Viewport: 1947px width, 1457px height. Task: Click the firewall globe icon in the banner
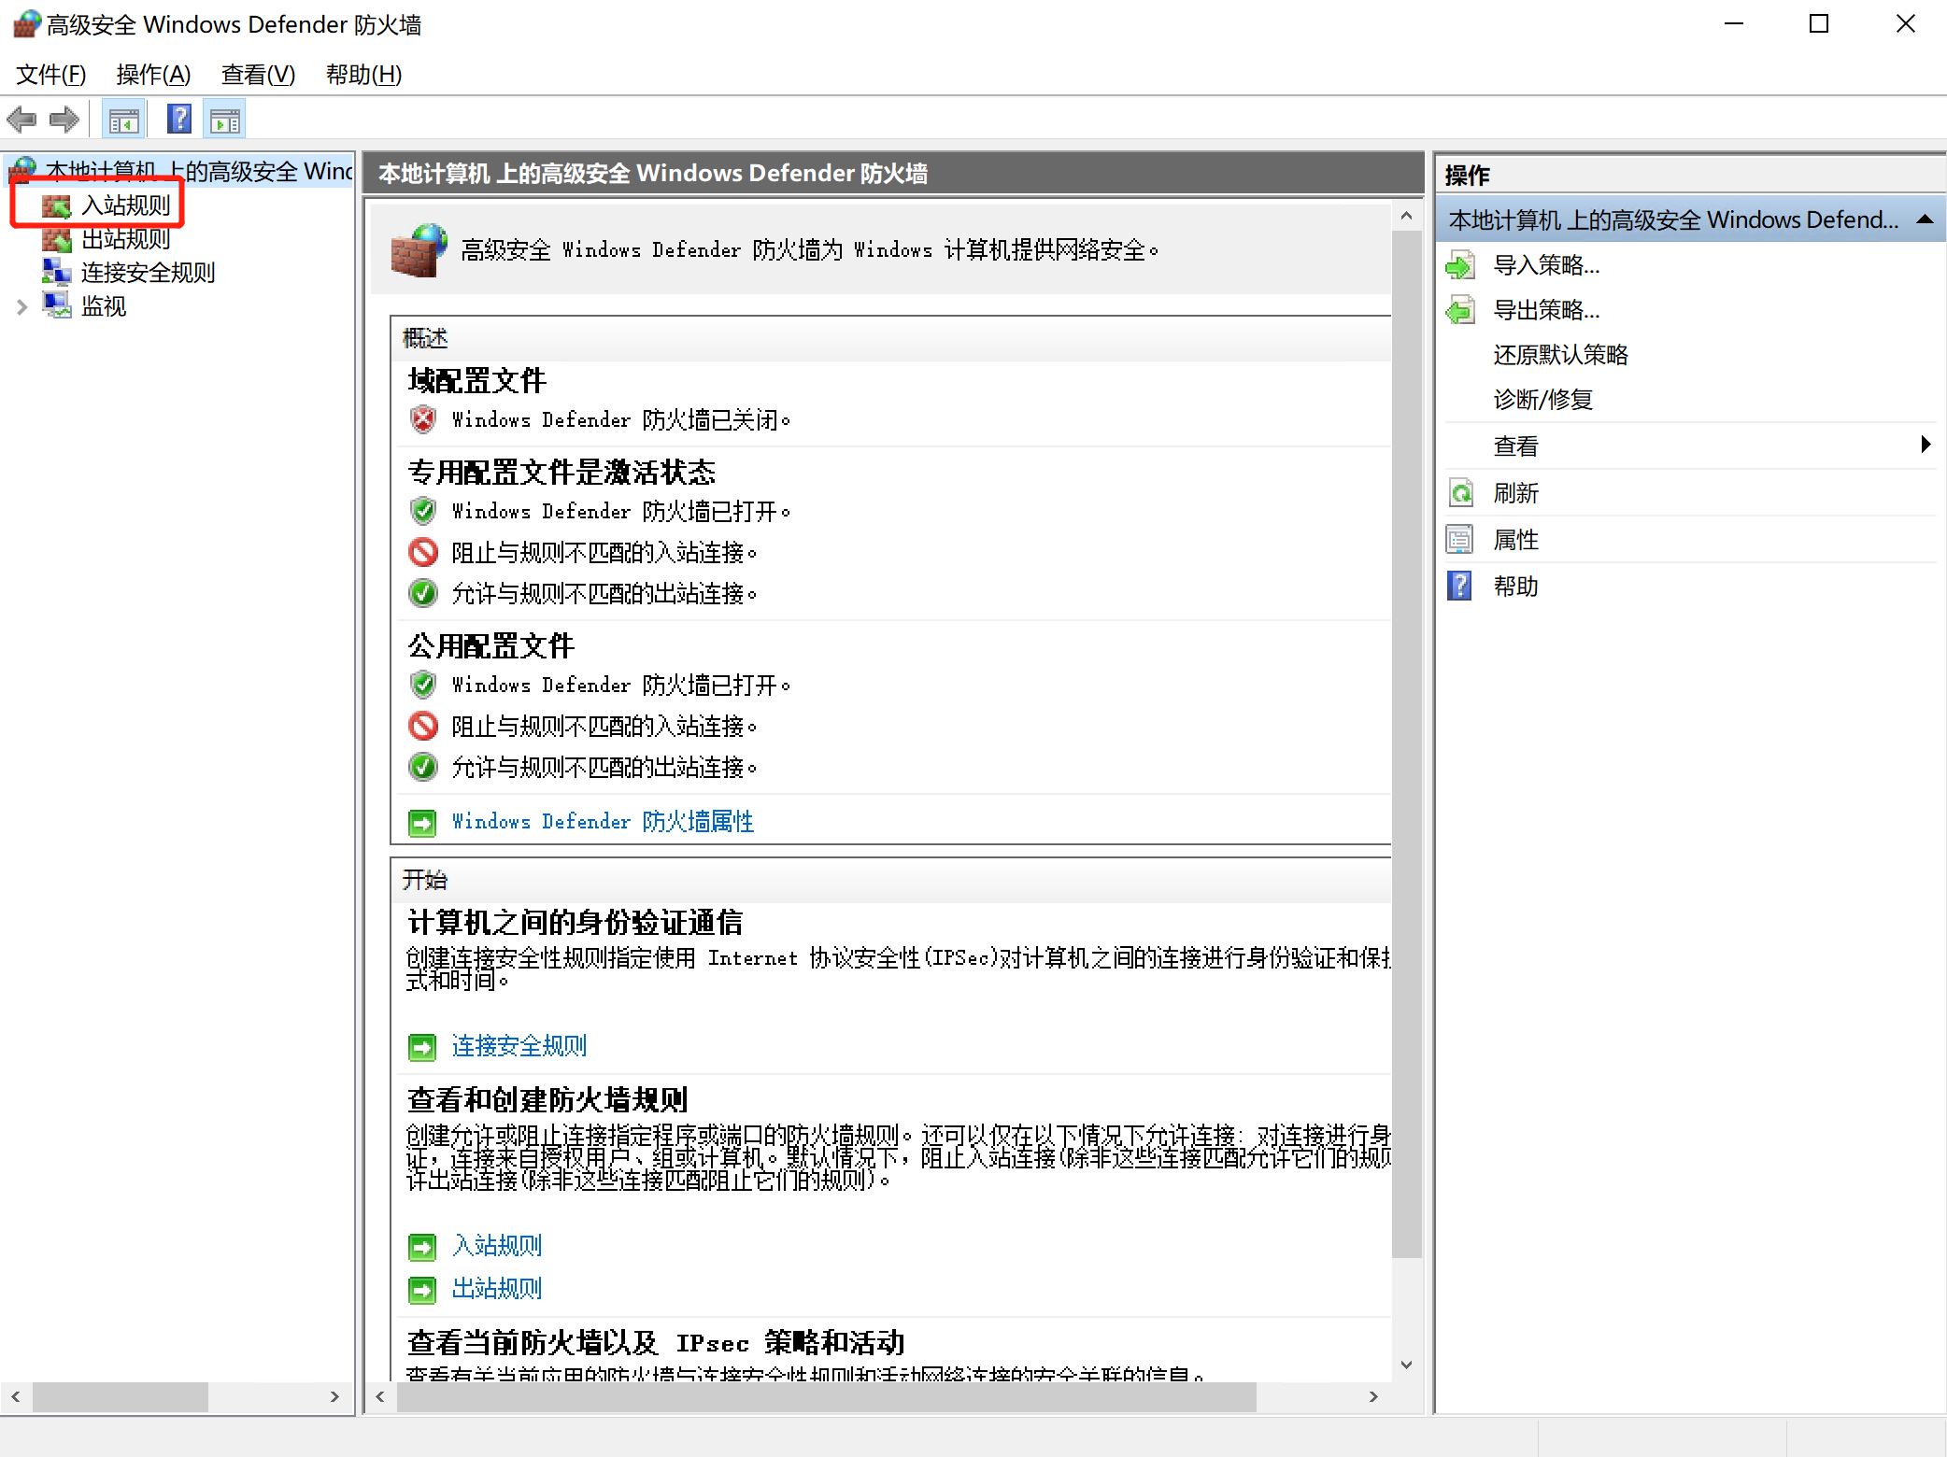tap(419, 250)
